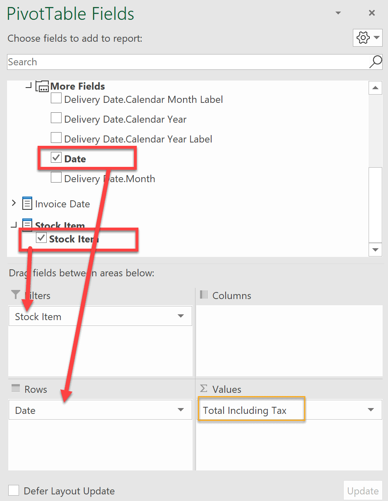Click the Invoice Date table icon
This screenshot has height=501, width=388.
[x=27, y=204]
